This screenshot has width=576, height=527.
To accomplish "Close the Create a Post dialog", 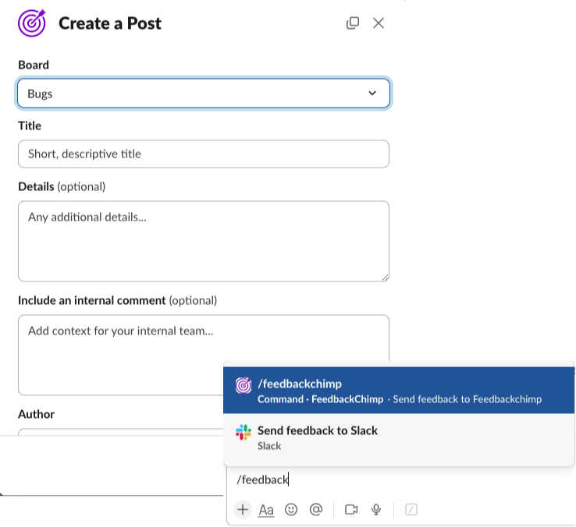I will [x=379, y=23].
